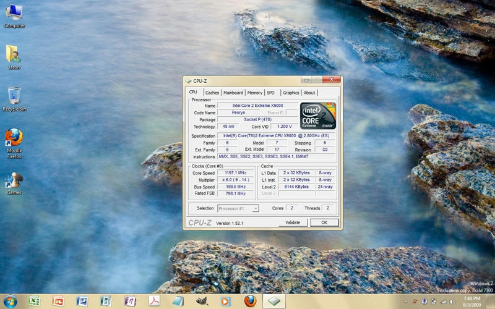Viewport: 495px width, 309px height.
Task: Click the power plug tray icon
Action: [x=434, y=302]
